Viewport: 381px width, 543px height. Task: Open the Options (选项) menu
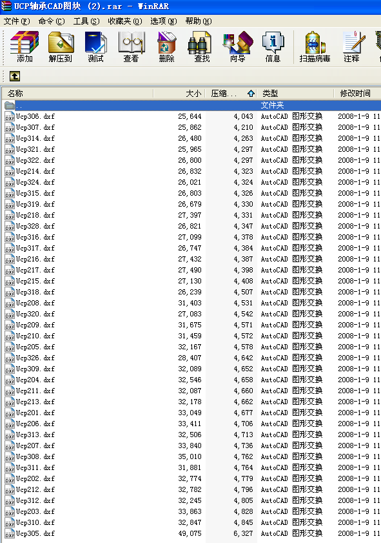click(x=164, y=21)
